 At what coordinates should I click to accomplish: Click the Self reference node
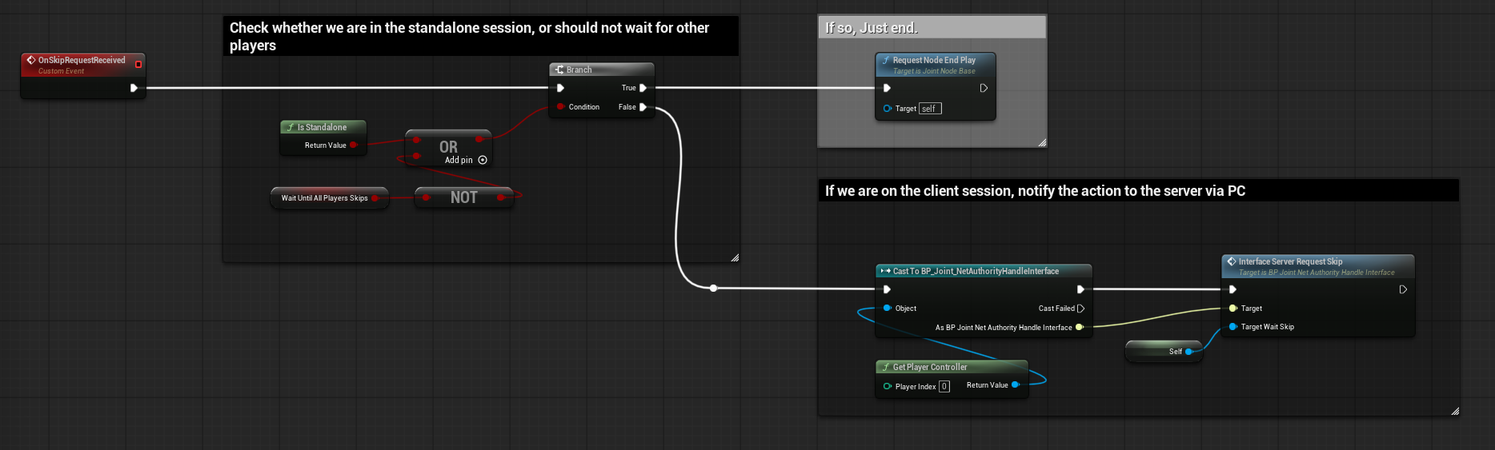point(1163,352)
